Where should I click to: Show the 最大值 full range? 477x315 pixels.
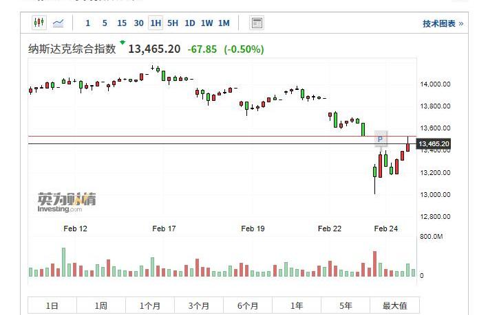pyautogui.click(x=394, y=306)
